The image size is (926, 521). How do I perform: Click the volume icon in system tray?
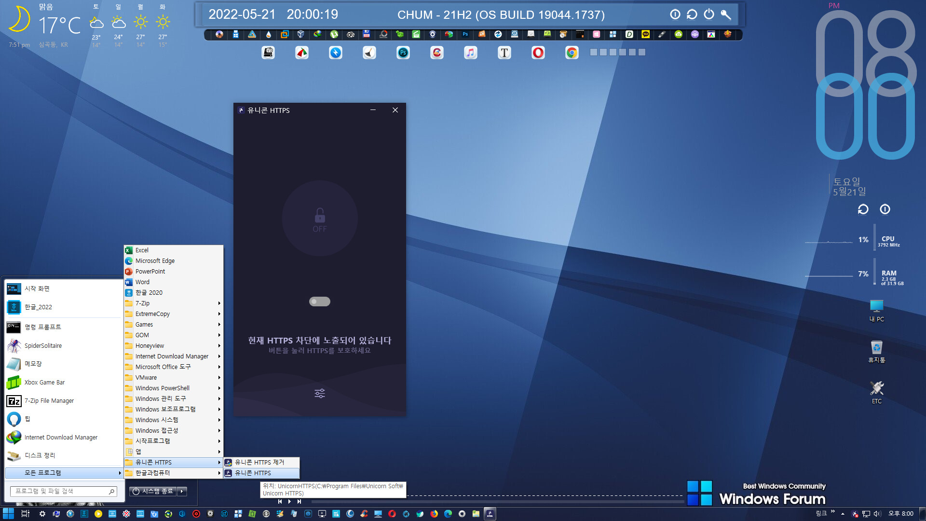pos(877,514)
